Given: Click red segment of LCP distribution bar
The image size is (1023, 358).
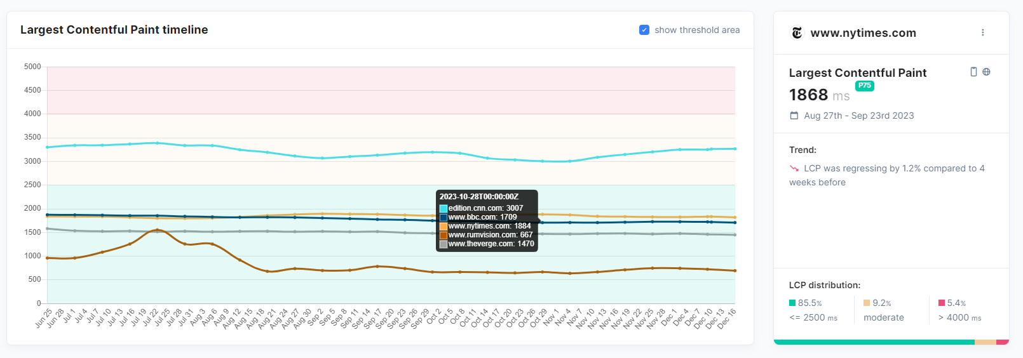Looking at the screenshot, I should click(x=1003, y=342).
